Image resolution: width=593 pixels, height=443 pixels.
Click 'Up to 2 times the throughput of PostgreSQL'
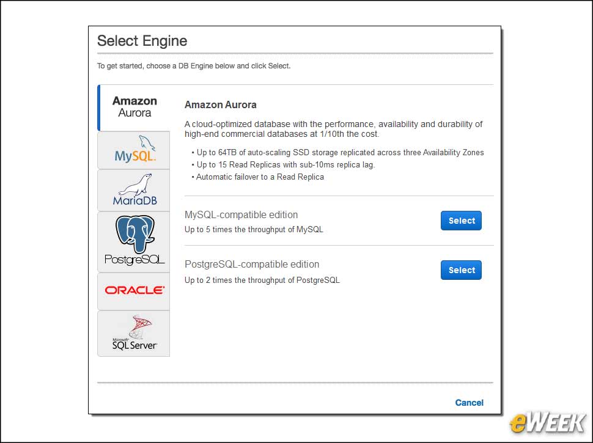(x=262, y=280)
